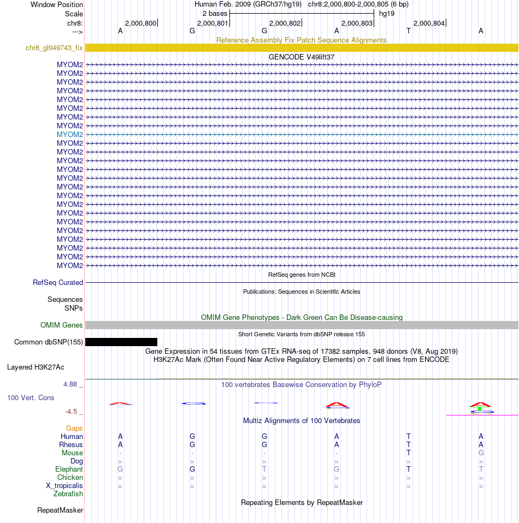This screenshot has width=519, height=523.
Task: Click the 'Dog' alignment row label
Action: click(x=76, y=461)
